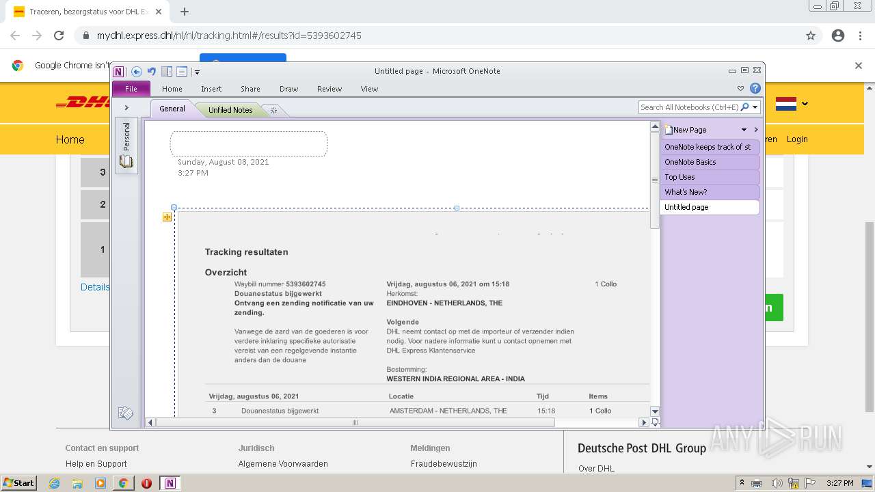Open the File tab in OneNote
This screenshot has height=492, width=875.
coord(131,89)
